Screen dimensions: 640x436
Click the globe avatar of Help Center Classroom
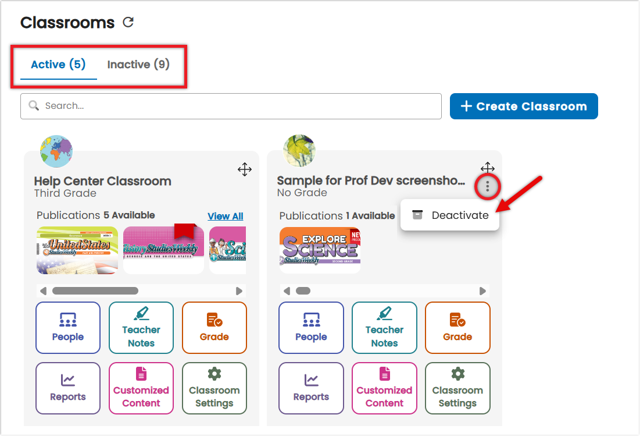point(56,151)
